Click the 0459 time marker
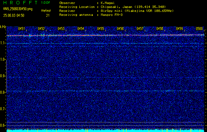Viewport: 207px width, 132px height. pyautogui.click(x=179, y=29)
